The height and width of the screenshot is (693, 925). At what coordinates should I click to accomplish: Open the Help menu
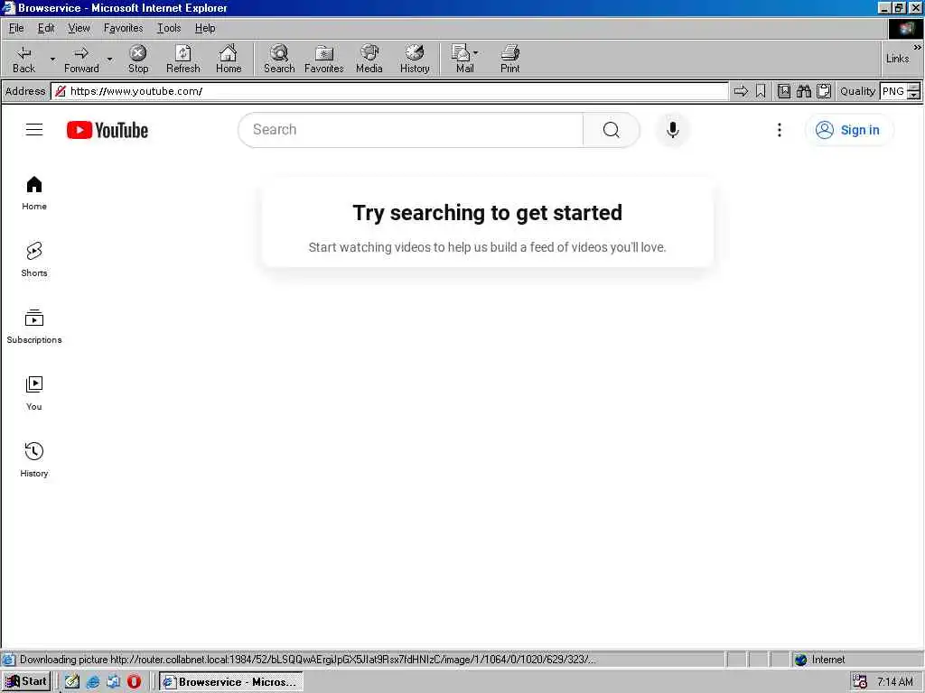[205, 28]
